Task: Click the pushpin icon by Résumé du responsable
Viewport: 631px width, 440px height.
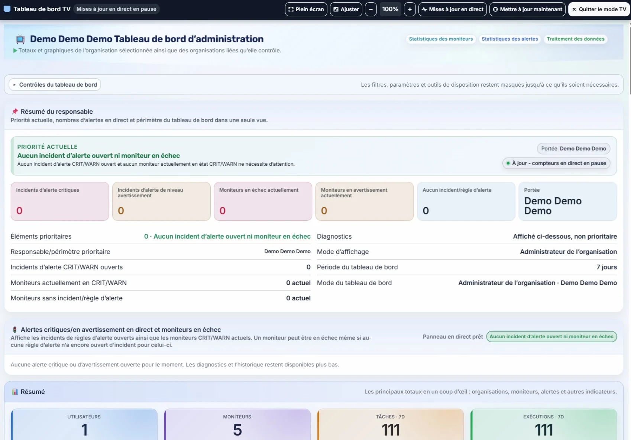Action: [15, 111]
